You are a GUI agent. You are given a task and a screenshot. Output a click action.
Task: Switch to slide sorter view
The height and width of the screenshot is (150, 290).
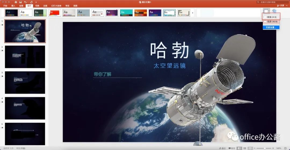coord(245,148)
